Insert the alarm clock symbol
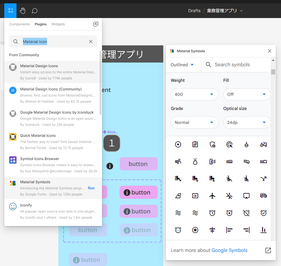This screenshot has height=266, width=281. 212,213
